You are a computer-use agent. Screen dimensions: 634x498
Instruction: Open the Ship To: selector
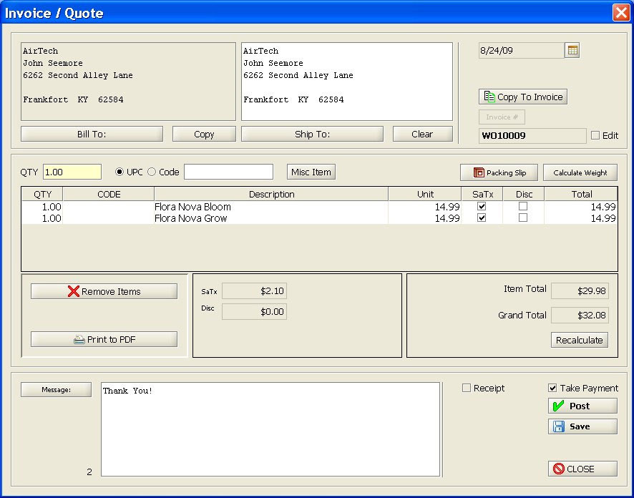[x=312, y=135]
